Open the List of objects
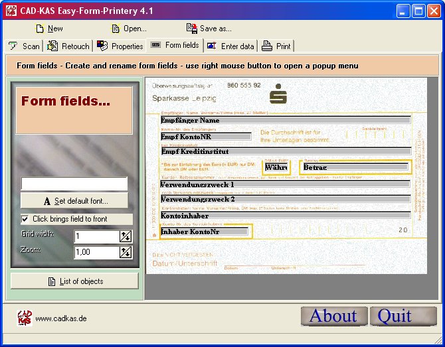The width and height of the screenshot is (445, 347). (x=74, y=281)
